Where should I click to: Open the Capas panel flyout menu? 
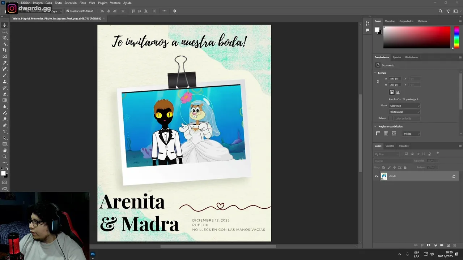(460, 146)
